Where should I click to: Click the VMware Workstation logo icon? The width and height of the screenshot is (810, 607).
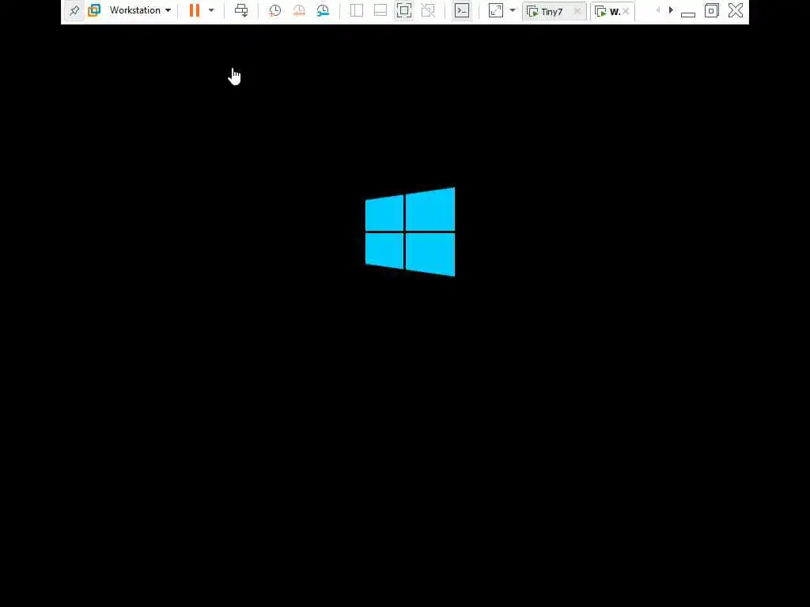click(94, 10)
